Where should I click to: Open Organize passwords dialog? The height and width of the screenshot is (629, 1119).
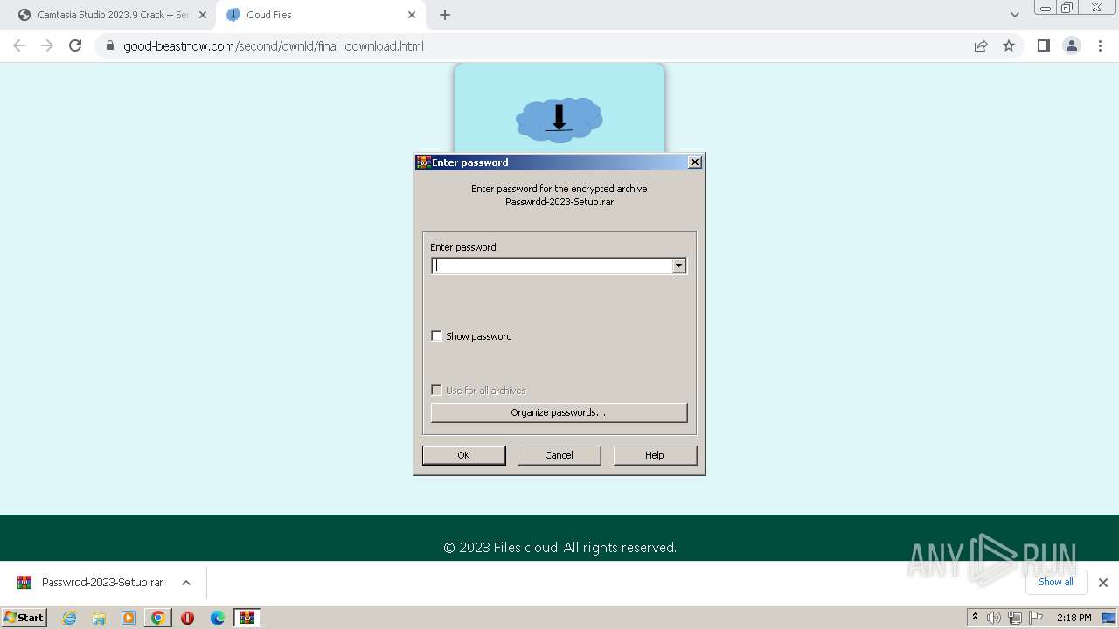[x=559, y=412]
